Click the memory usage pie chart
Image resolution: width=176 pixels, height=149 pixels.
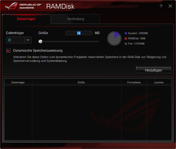[x=114, y=38]
